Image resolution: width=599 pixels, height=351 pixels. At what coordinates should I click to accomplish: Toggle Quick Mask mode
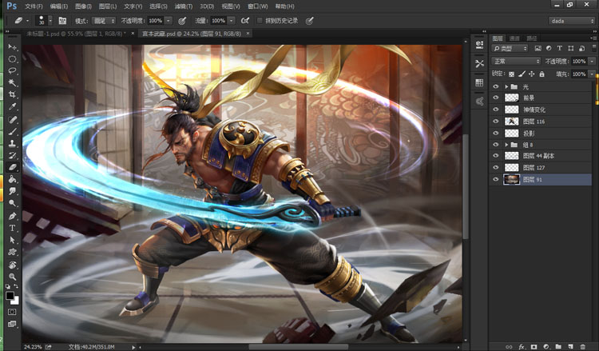tap(12, 312)
